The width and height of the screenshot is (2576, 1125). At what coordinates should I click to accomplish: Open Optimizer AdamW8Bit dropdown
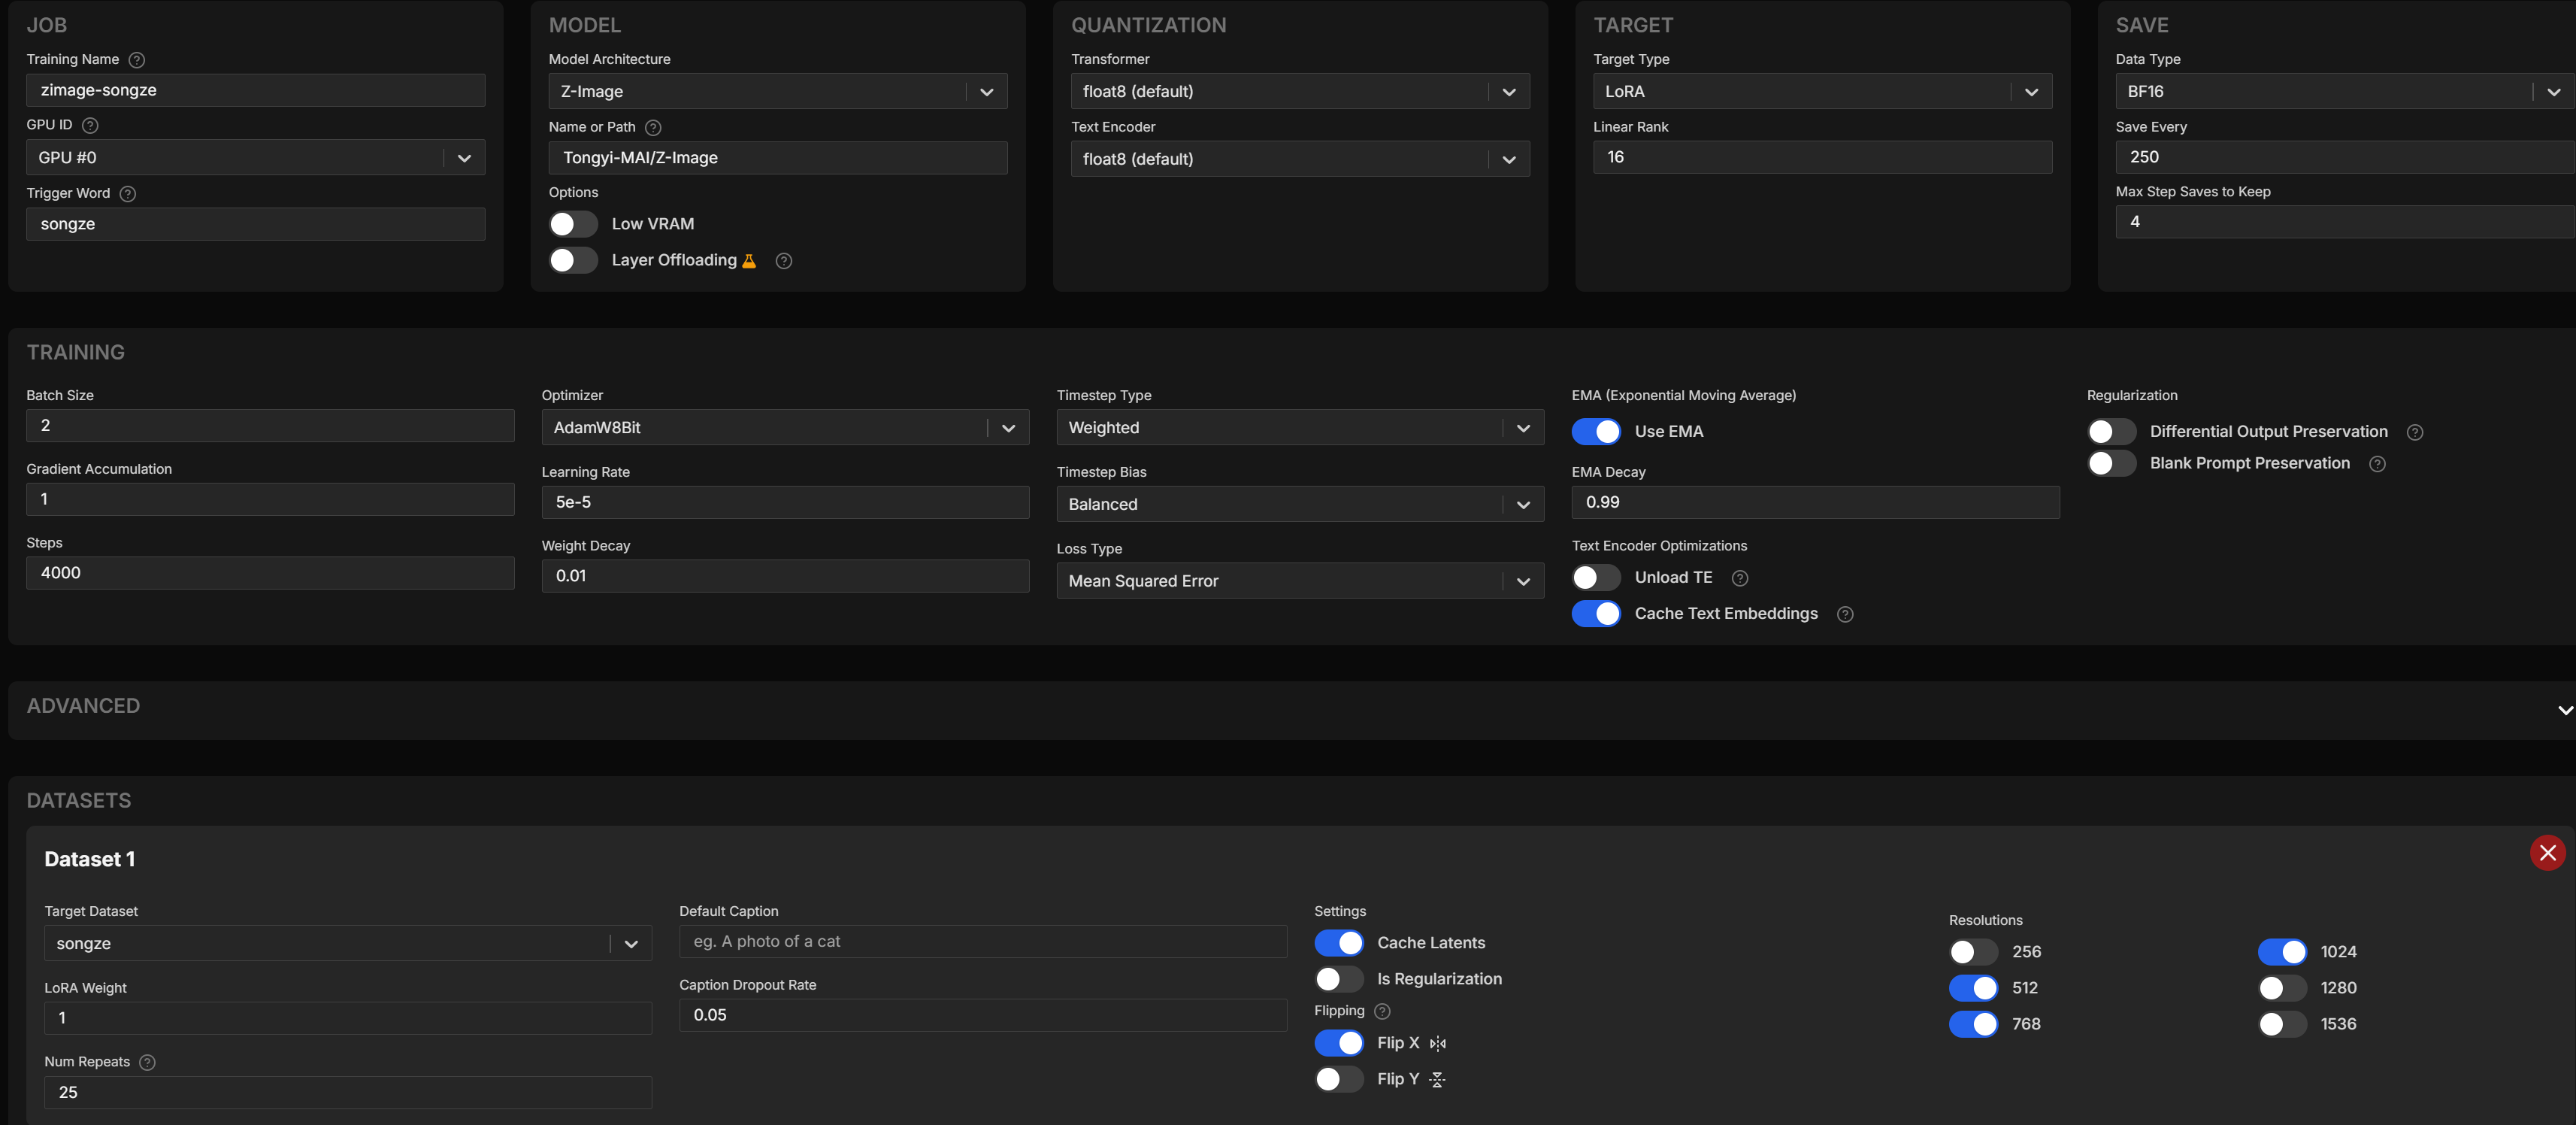(784, 428)
